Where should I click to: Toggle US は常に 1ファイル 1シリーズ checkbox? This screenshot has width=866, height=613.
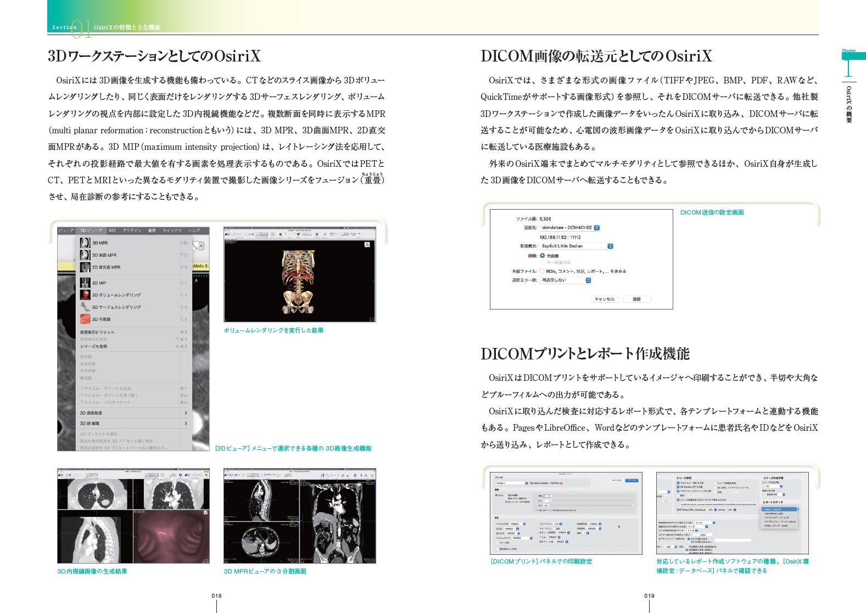point(715,487)
